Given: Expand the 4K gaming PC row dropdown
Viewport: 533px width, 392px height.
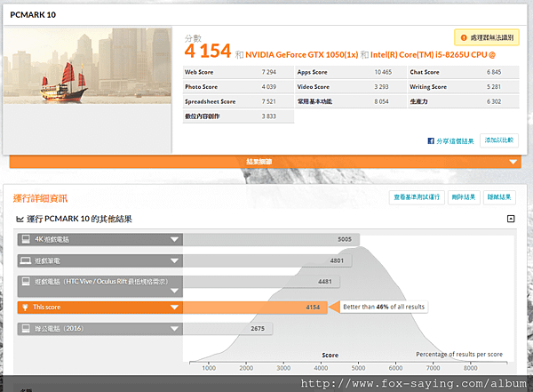Looking at the screenshot, I should click(x=174, y=240).
